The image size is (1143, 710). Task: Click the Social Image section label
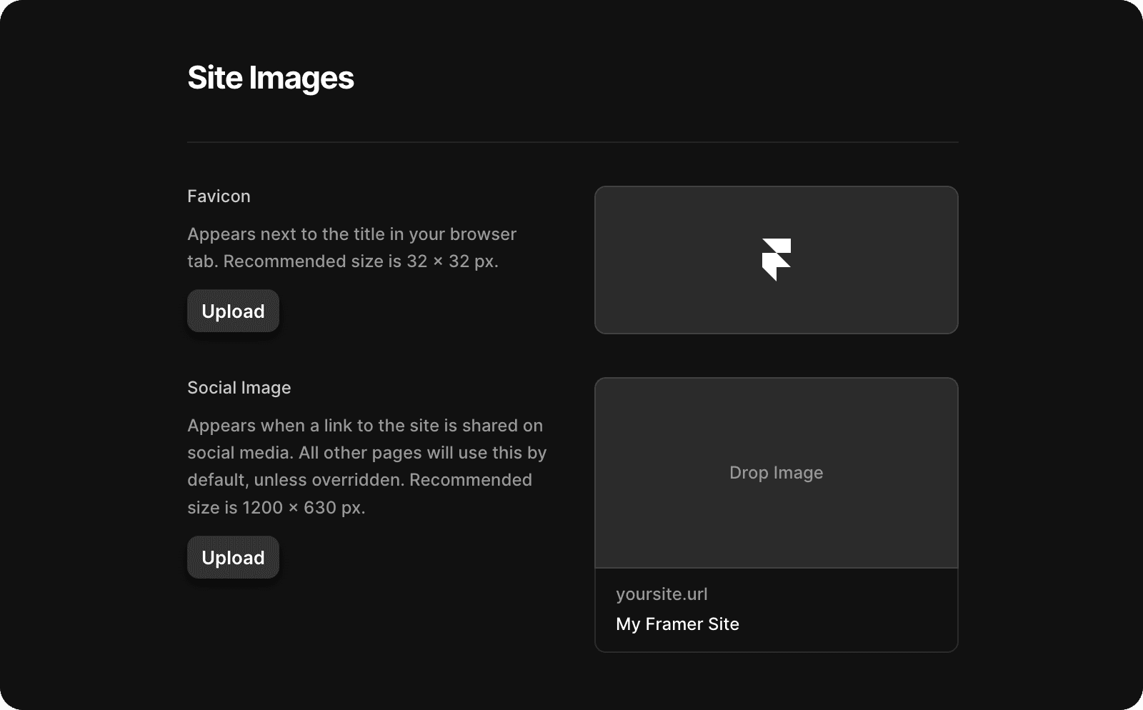pos(239,388)
